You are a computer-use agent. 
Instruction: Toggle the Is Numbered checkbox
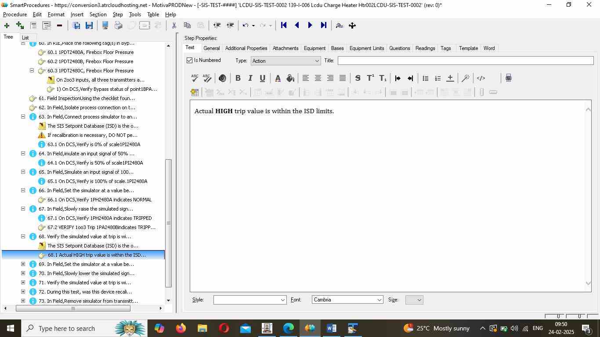point(190,61)
